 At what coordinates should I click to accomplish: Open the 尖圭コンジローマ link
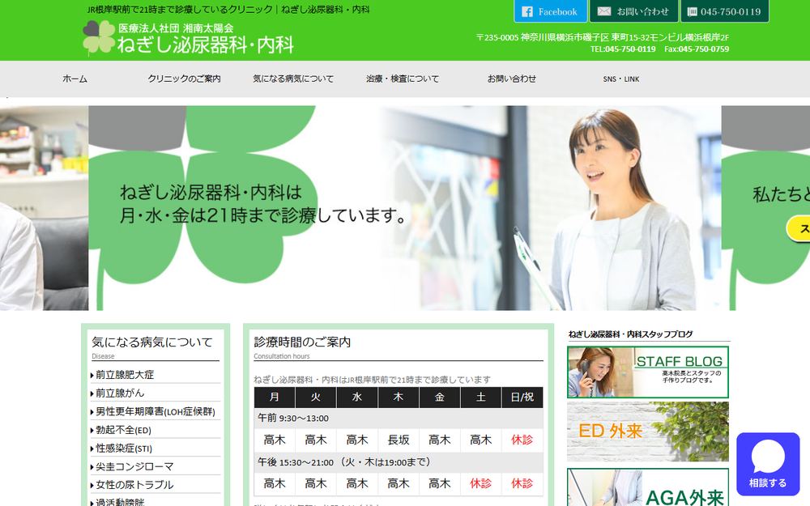(x=134, y=467)
